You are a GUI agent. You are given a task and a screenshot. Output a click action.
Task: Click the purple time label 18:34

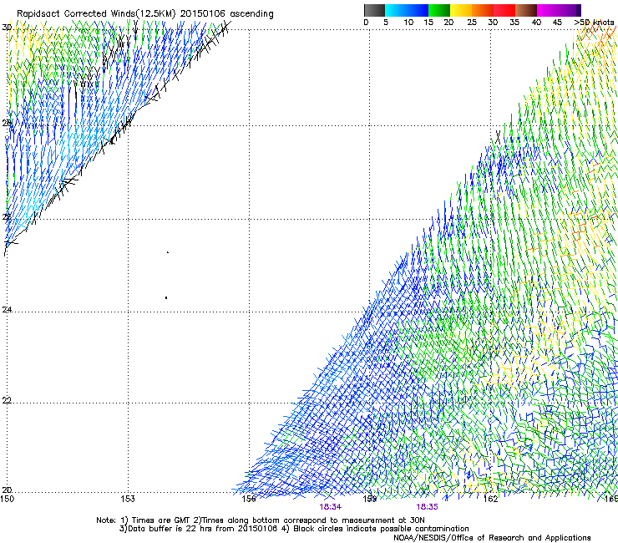click(x=330, y=507)
